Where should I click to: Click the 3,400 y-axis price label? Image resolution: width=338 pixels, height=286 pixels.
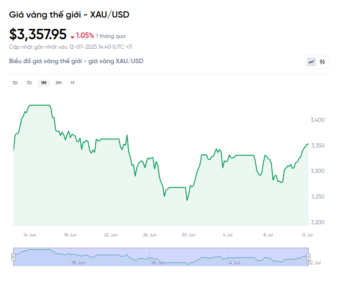tap(318, 120)
